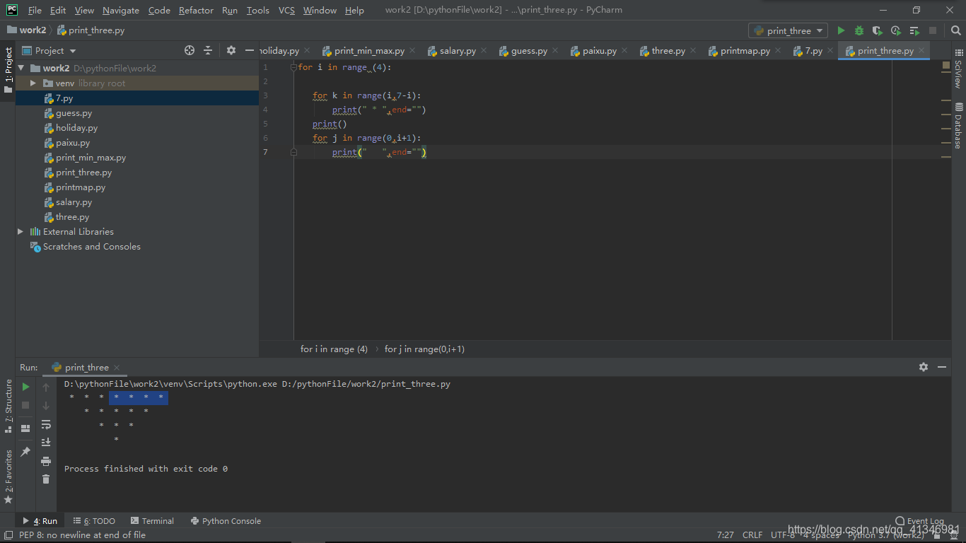Click the concurrency diagram run icon

click(x=914, y=30)
